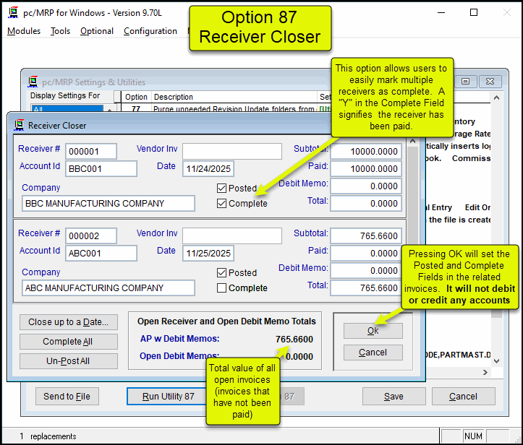Image resolution: width=523 pixels, height=445 pixels.
Task: Open the Optional menu
Action: (97, 31)
